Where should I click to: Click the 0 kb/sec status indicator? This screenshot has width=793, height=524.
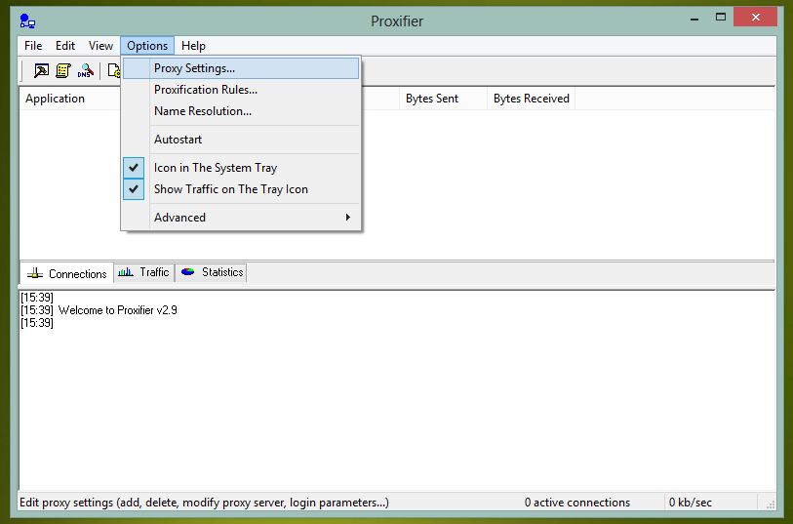690,503
